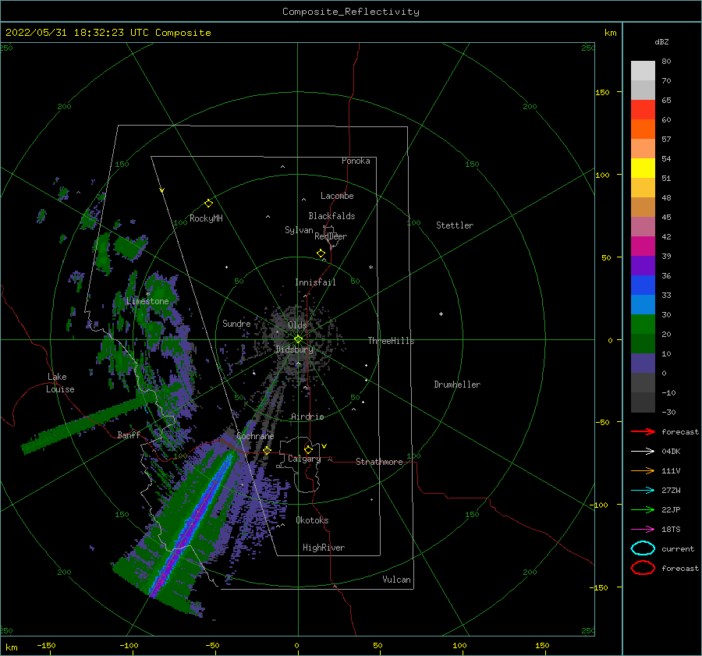Click the intense purple-blue echo streak southwest of Cochrane
This screenshot has height=656, width=702.
pos(193,524)
